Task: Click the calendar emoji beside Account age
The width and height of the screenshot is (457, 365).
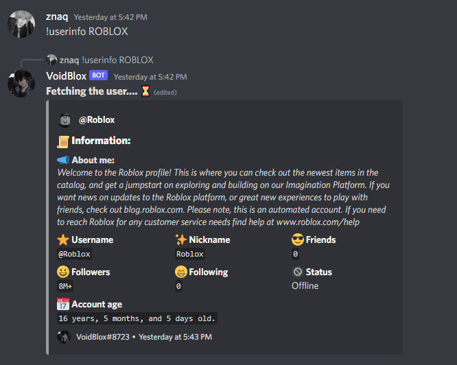Action: pos(63,304)
